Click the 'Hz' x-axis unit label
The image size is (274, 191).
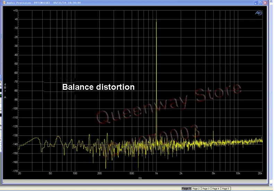click(140, 178)
